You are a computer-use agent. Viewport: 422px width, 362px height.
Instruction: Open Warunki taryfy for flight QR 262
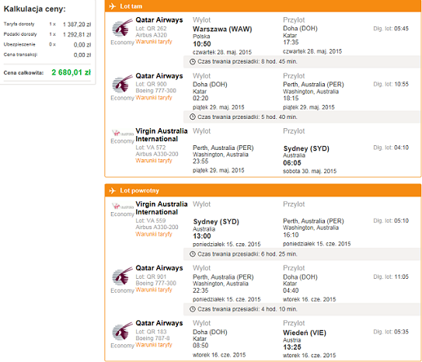(x=154, y=42)
